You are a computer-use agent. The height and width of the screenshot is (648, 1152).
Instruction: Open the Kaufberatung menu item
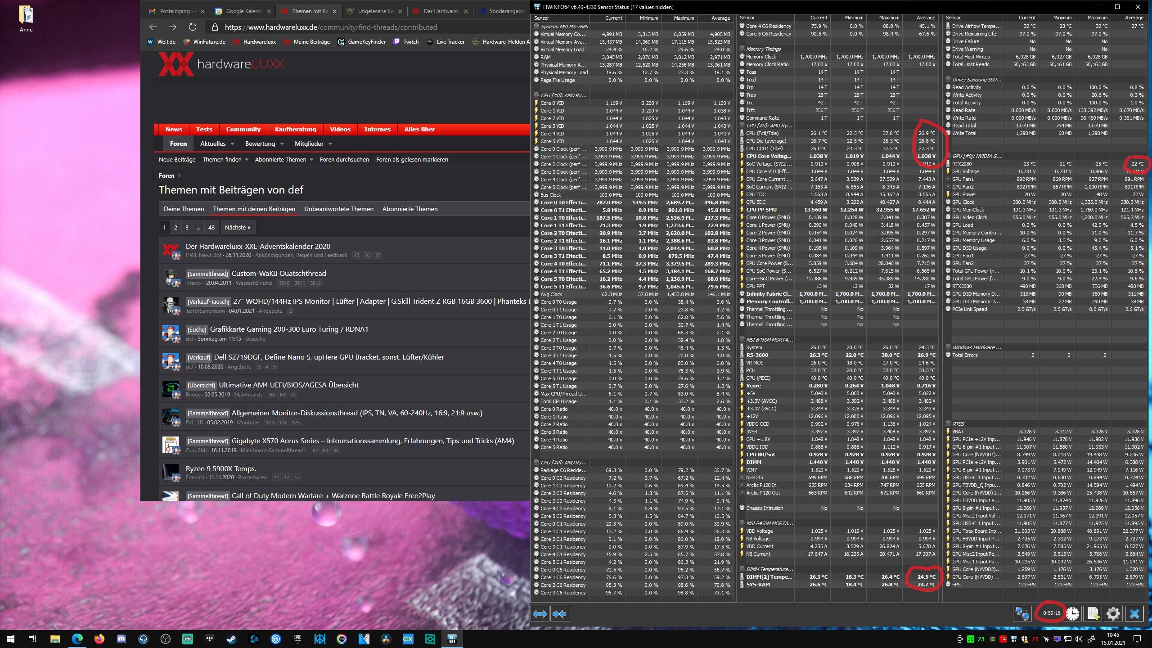(x=295, y=129)
